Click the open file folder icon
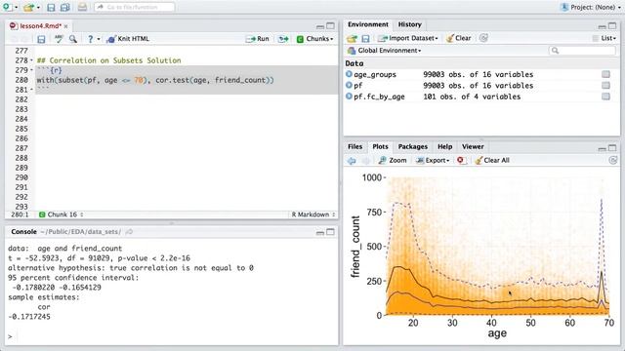Image resolution: width=625 pixels, height=351 pixels. pyautogui.click(x=28, y=7)
